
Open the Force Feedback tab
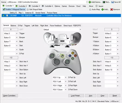pos(56,26)
